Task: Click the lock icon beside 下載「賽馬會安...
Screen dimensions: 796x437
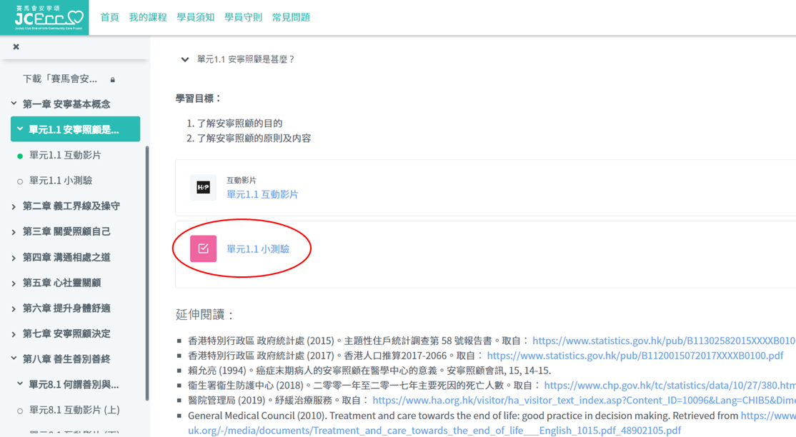Action: (113, 79)
